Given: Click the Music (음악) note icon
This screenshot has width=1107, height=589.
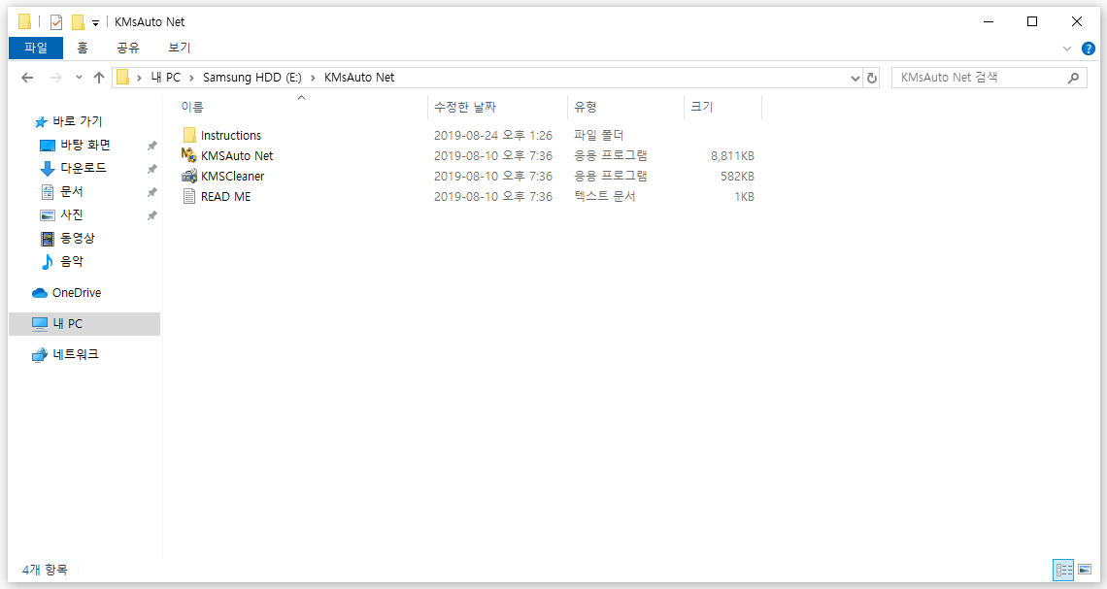Looking at the screenshot, I should 48,262.
